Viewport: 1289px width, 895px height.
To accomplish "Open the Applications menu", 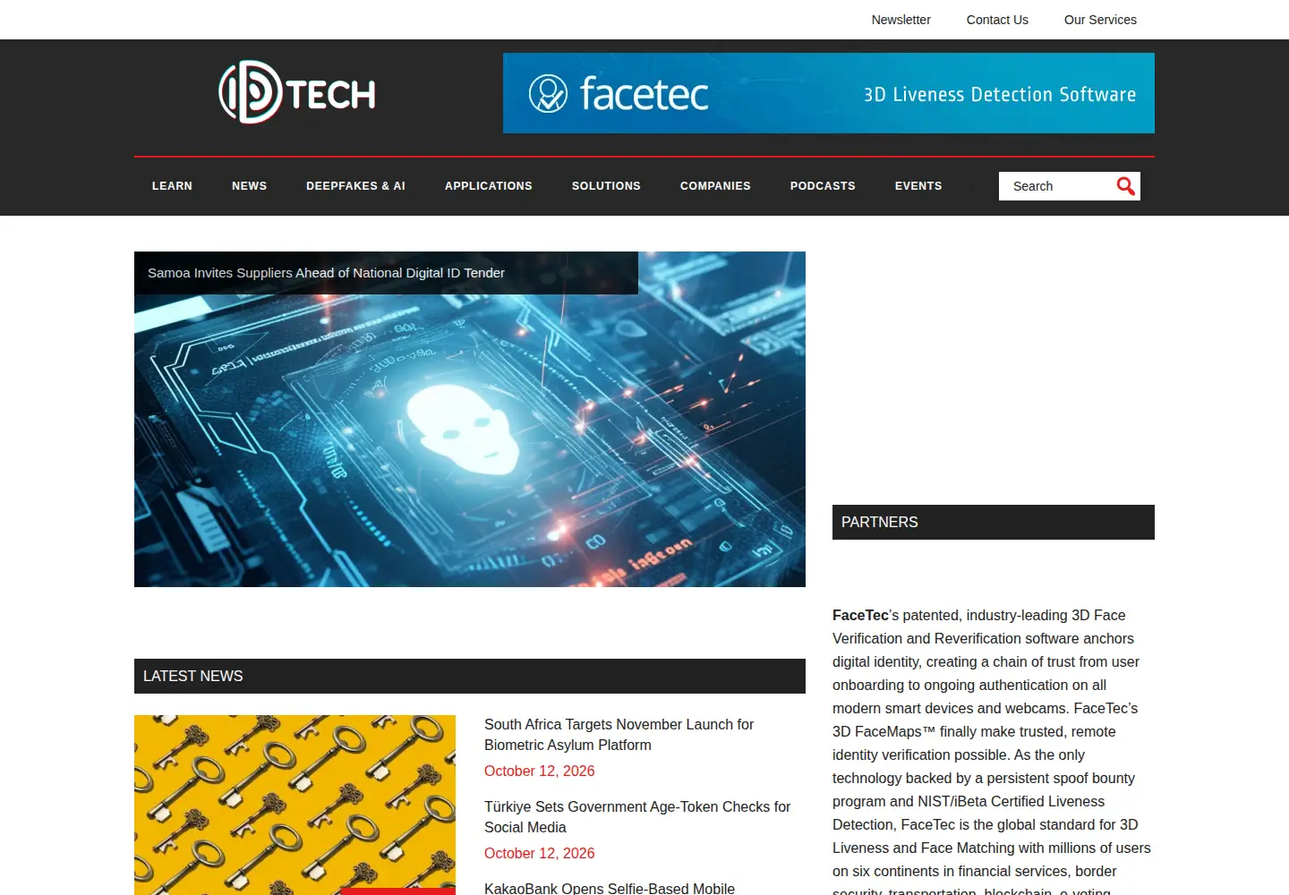I will (x=488, y=186).
